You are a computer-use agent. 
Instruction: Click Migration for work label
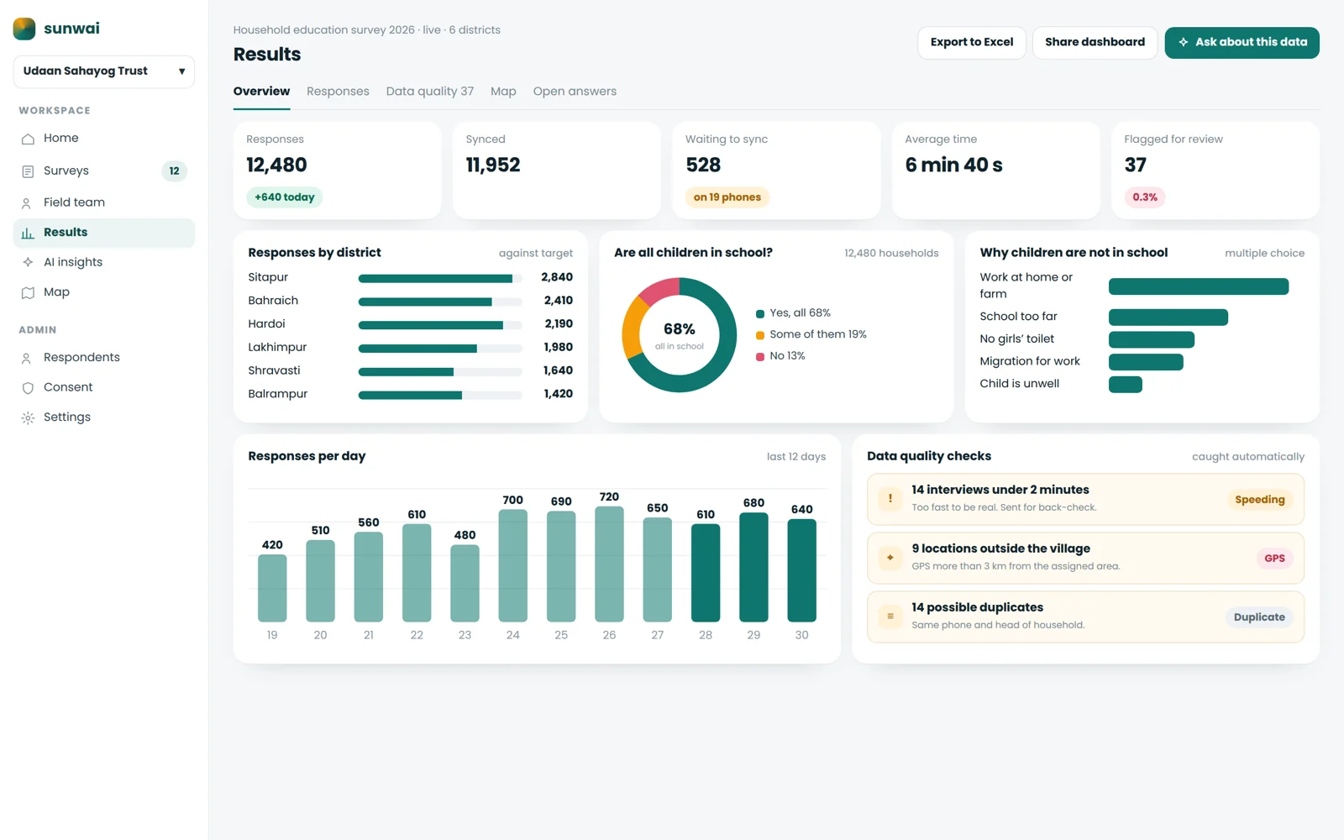[1030, 361]
